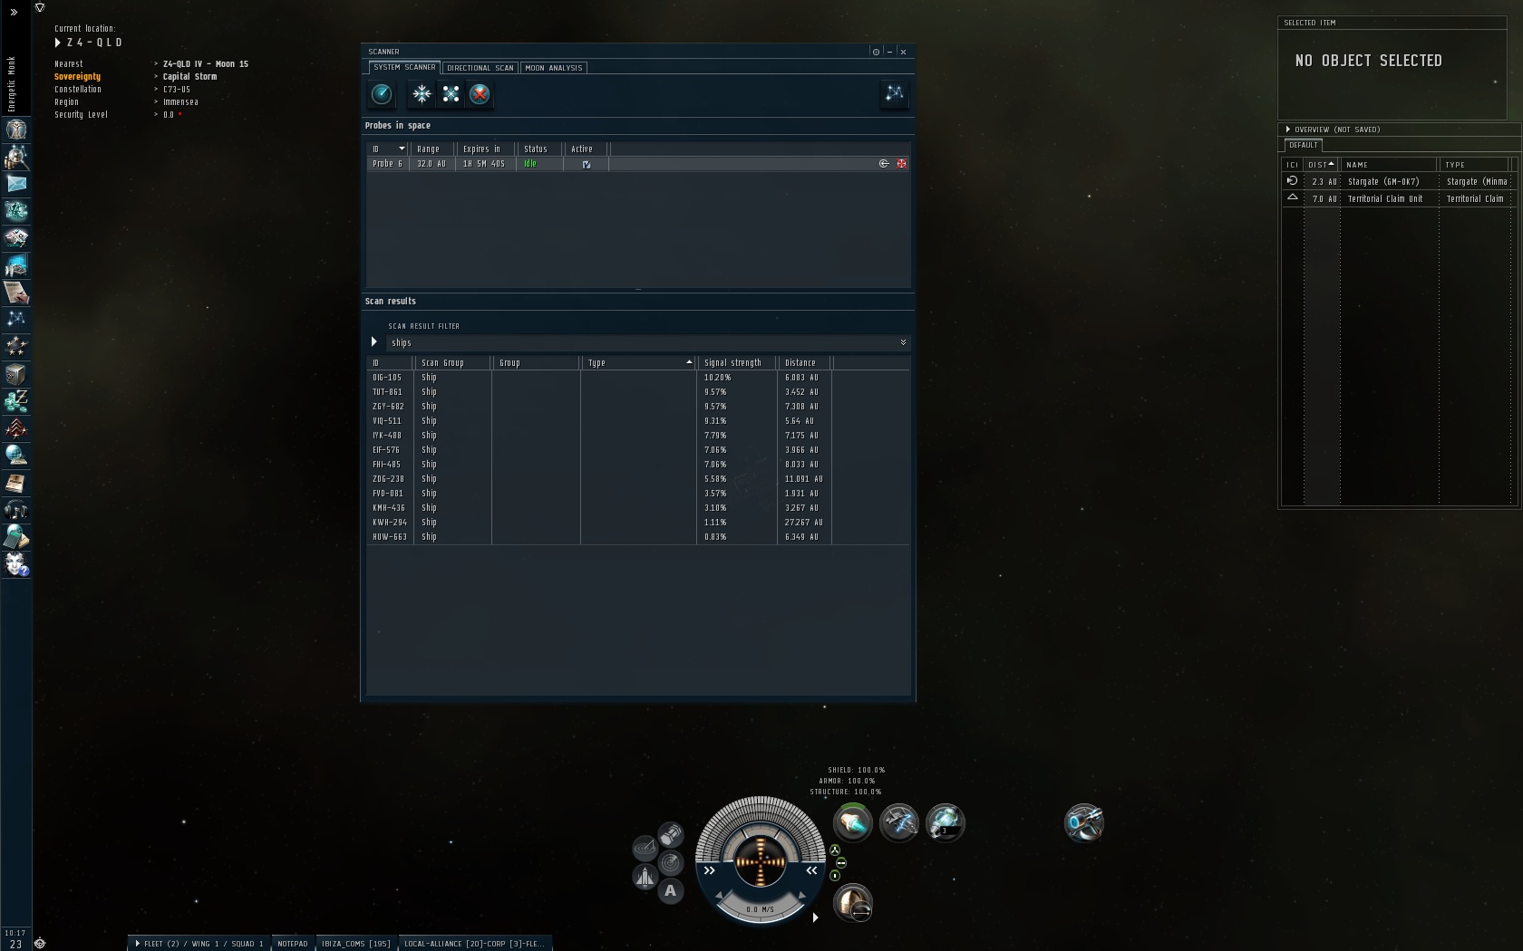1523x951 pixels.
Task: Open the jukebox headphones icon
Action: tap(16, 510)
